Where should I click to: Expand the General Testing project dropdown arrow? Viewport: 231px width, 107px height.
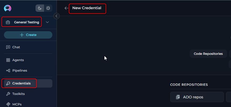coord(47,22)
